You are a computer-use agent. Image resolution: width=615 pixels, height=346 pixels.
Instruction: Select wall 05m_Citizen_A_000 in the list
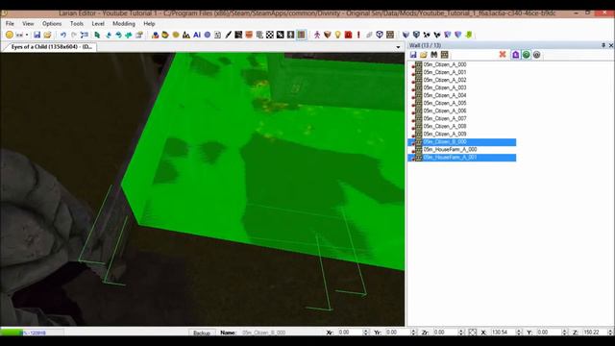tap(445, 64)
